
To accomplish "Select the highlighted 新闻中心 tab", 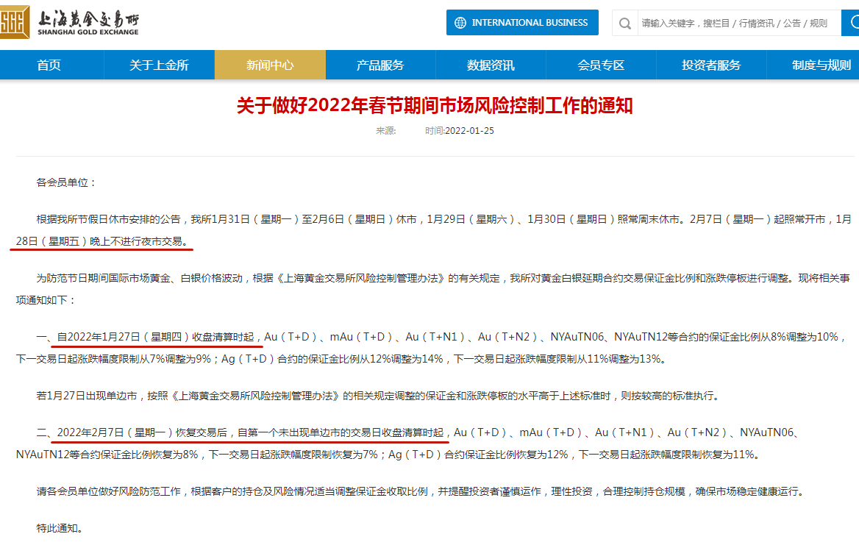I will (x=269, y=65).
